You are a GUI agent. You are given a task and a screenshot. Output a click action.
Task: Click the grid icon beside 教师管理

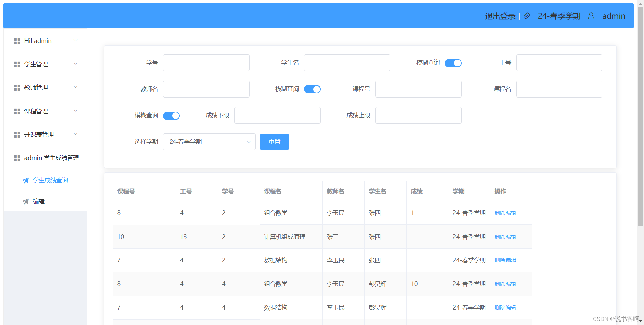tap(17, 88)
